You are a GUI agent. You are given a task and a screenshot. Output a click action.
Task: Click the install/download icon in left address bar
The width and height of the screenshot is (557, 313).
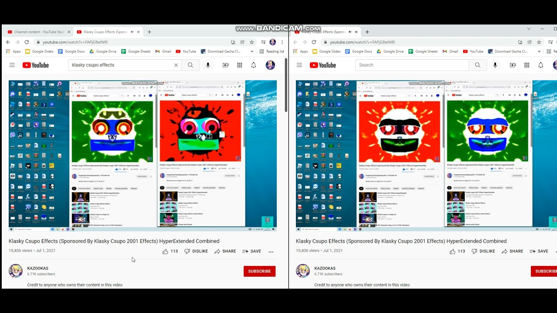pos(233,42)
